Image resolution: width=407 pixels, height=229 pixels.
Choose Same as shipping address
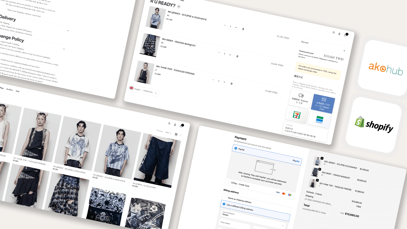[225, 197]
